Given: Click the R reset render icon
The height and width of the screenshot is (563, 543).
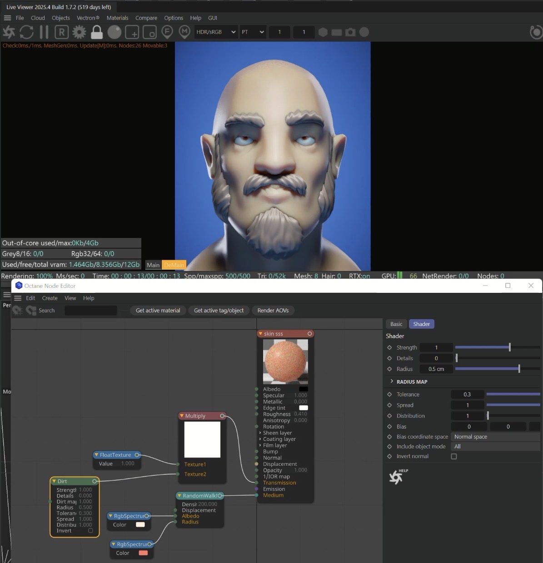Looking at the screenshot, I should pos(61,32).
